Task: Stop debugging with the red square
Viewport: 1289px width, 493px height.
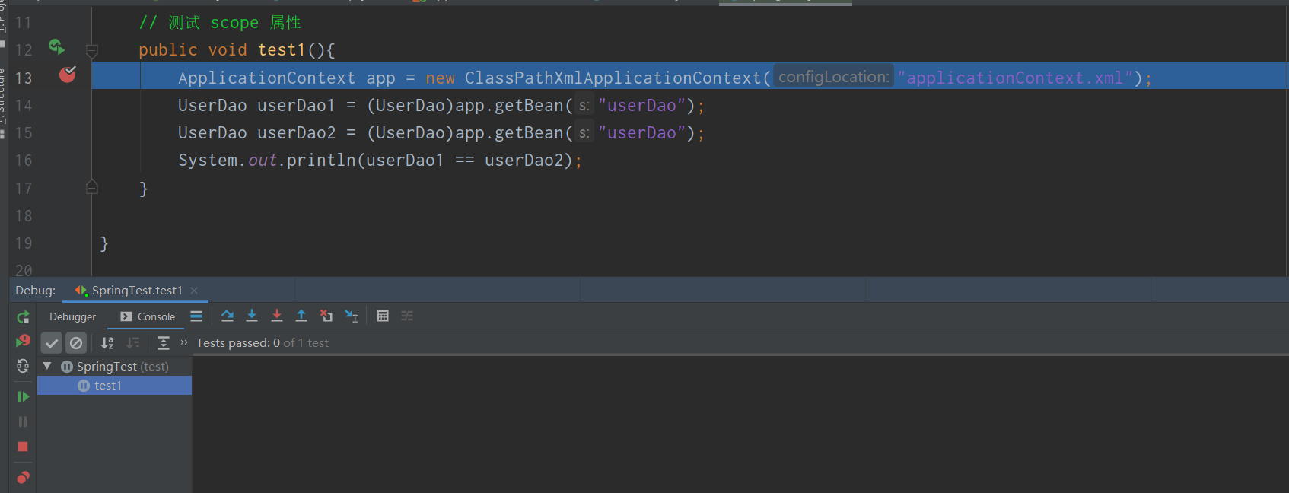Action: point(23,447)
